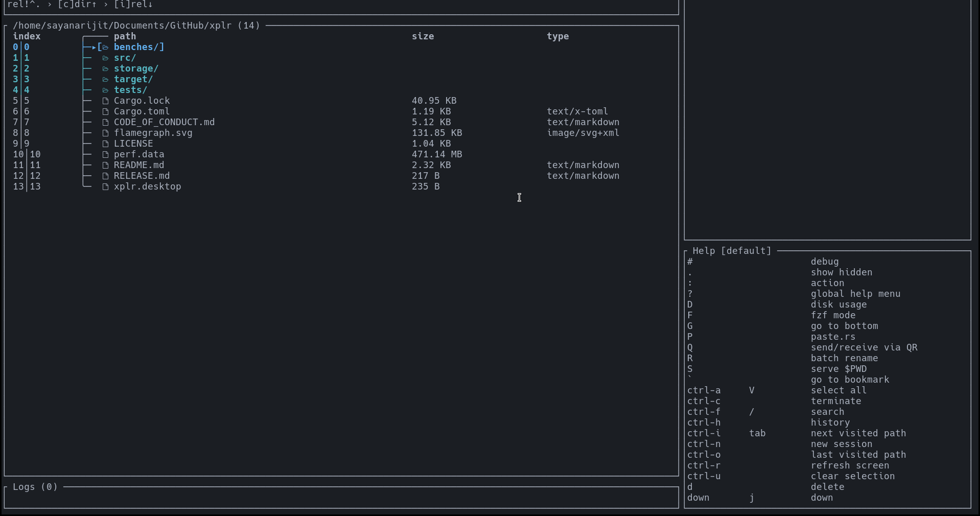
Task: Click the file icon beside xplr.desktop
Action: (x=105, y=186)
